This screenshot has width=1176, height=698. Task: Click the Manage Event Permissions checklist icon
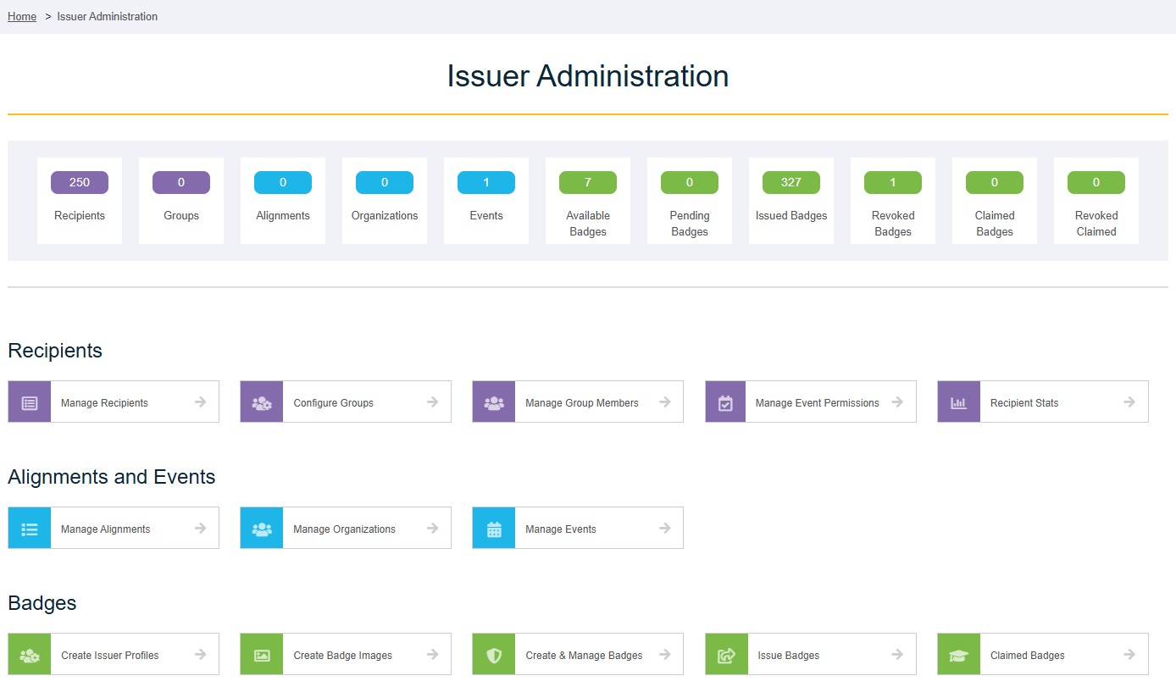pos(725,401)
